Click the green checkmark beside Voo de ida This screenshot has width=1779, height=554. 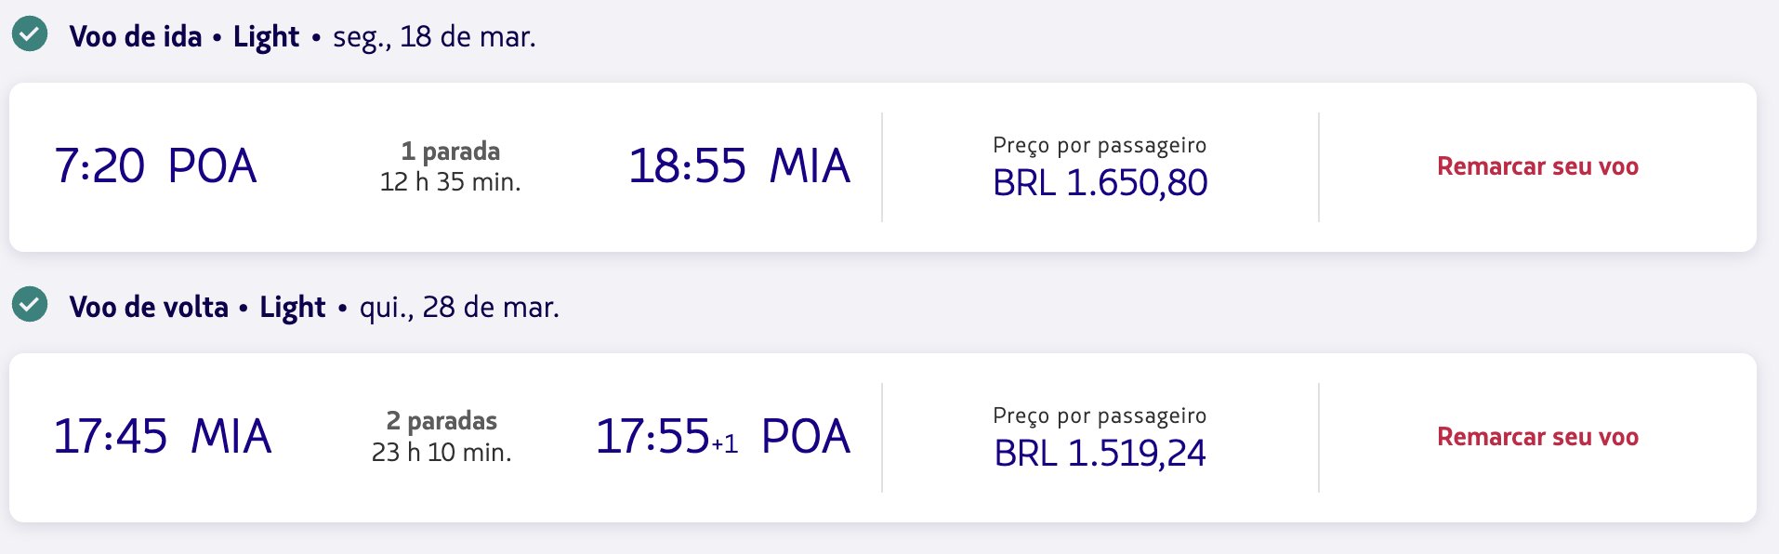30,34
